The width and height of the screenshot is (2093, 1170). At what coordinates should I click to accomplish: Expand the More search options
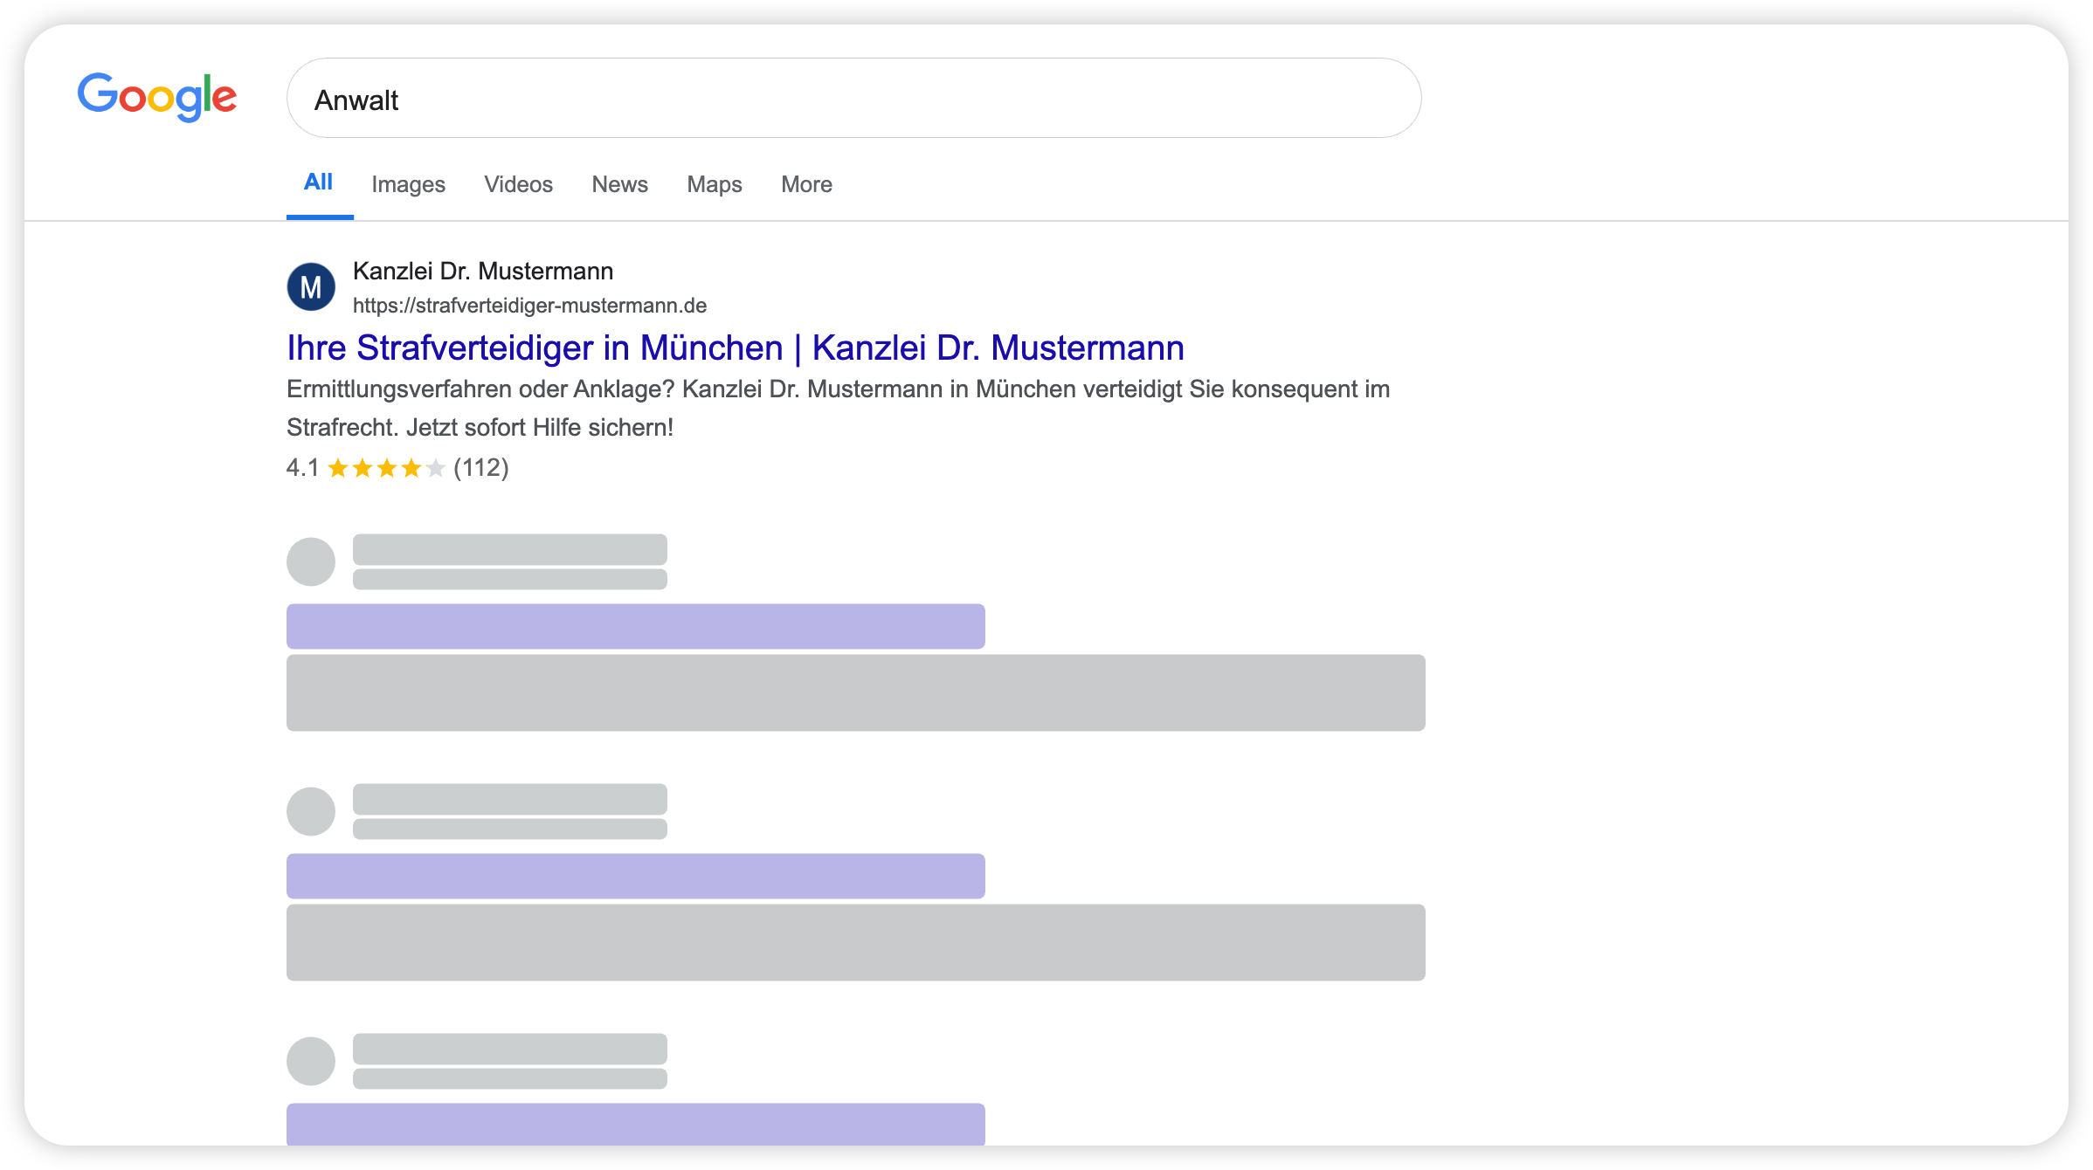pos(806,184)
